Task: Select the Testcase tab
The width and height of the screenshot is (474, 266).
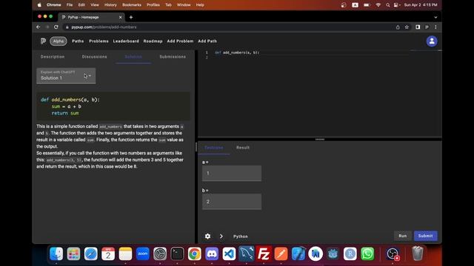Action: click(214, 148)
